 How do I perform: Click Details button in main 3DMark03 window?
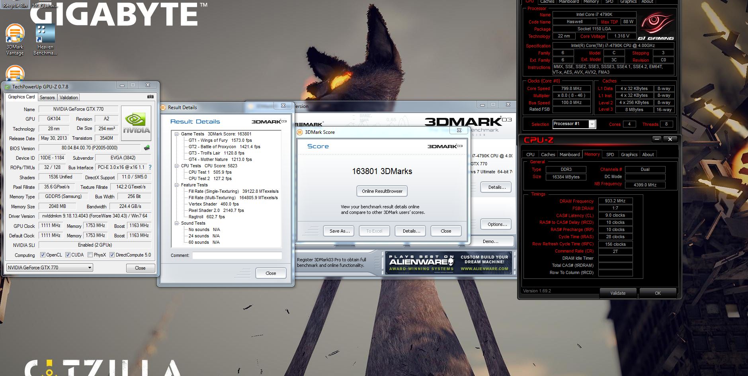coord(497,187)
